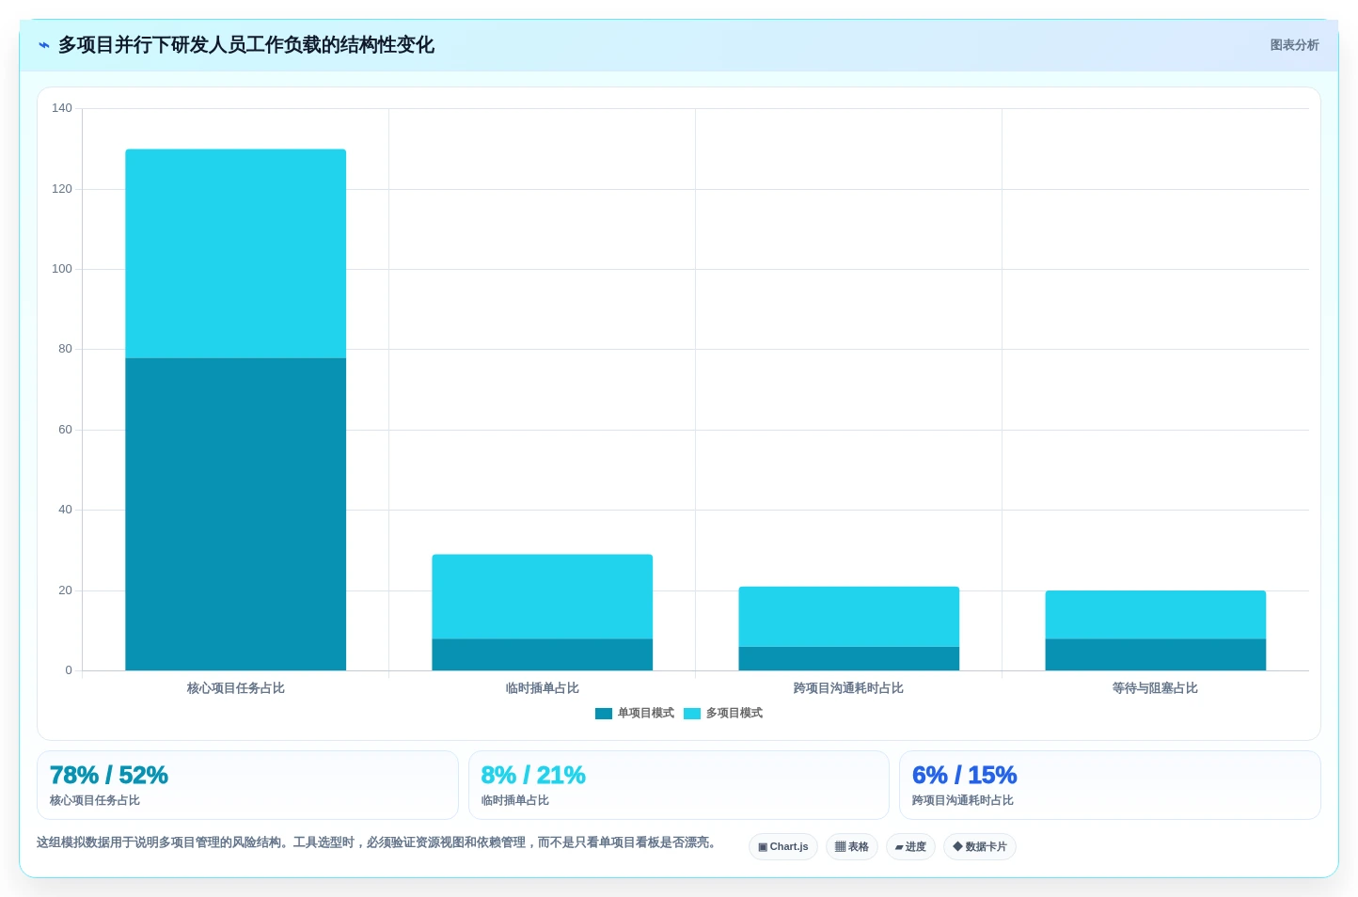Select light segment of 等待与阻塞占比 bar
The height and width of the screenshot is (897, 1358).
click(x=1156, y=615)
